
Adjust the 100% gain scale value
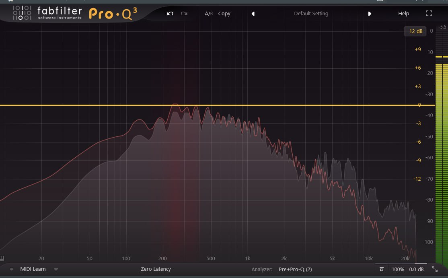(398, 269)
